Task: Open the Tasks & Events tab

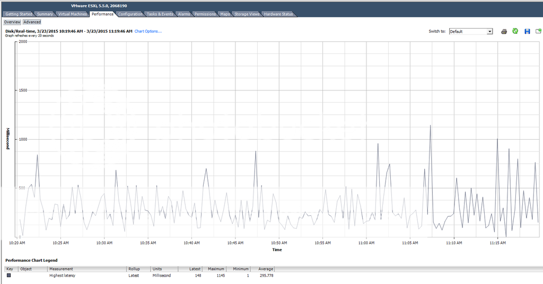Action: 160,14
